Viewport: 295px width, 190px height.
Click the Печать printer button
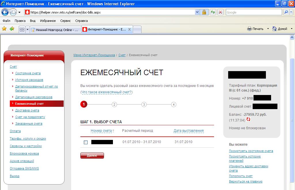click(x=255, y=29)
